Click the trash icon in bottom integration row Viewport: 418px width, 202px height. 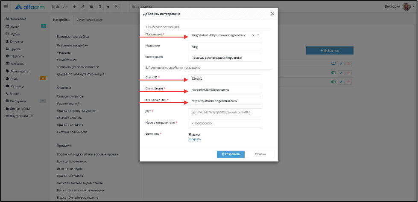[349, 82]
